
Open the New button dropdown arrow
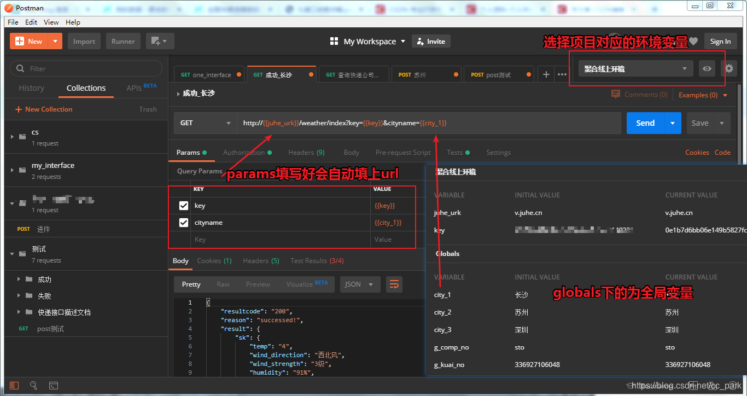55,41
